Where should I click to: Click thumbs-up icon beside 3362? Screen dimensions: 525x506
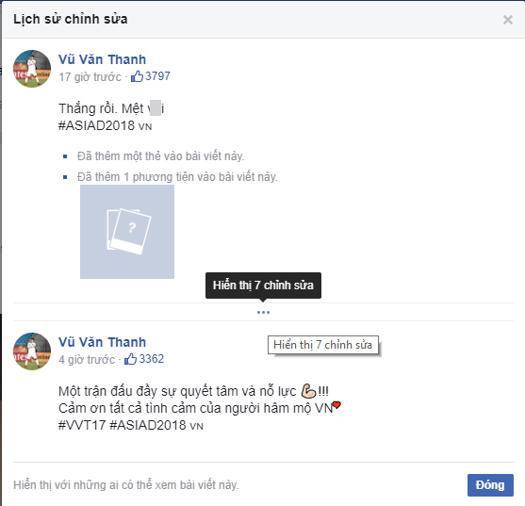click(130, 359)
